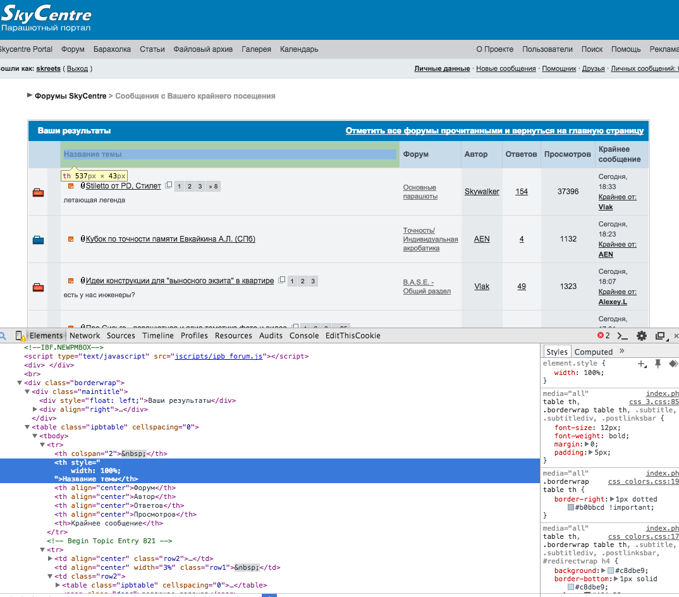
Task: Click the width: 100% value in element.style
Action: click(594, 372)
